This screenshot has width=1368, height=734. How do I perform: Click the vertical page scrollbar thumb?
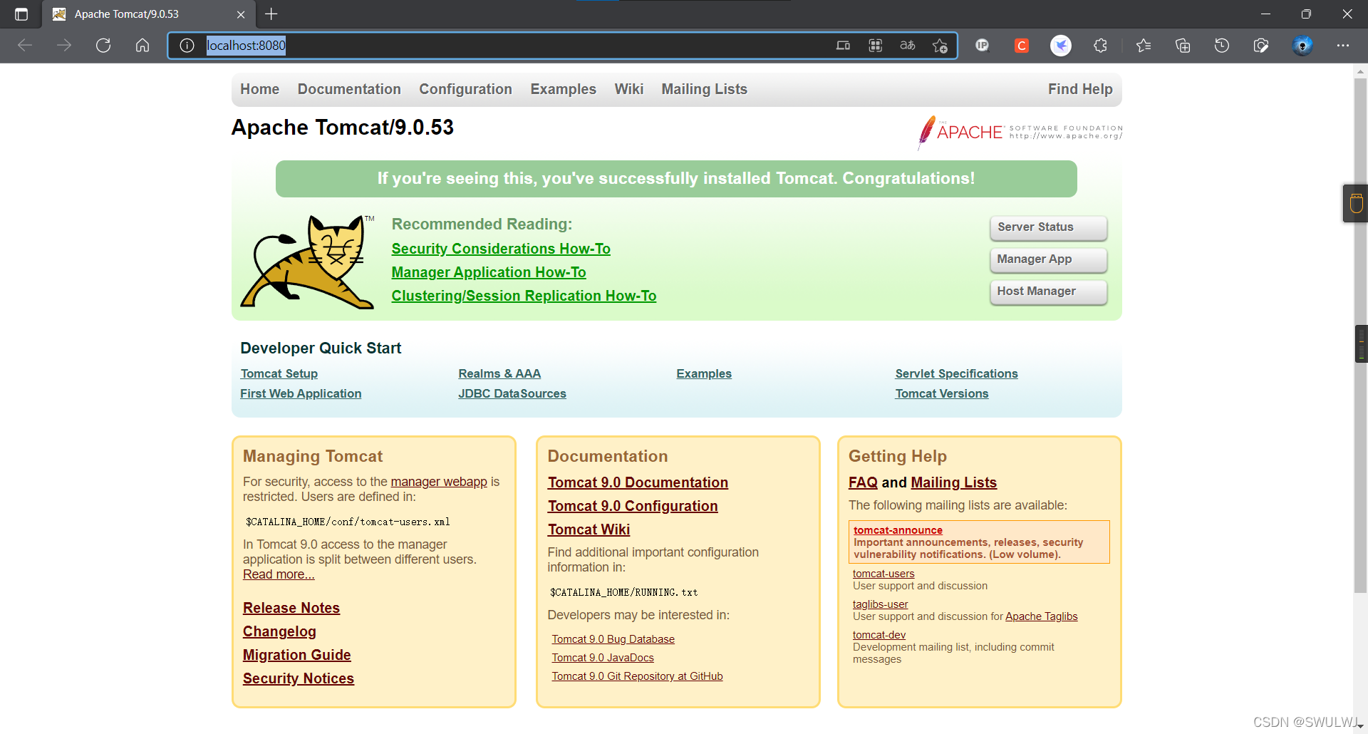1360,335
